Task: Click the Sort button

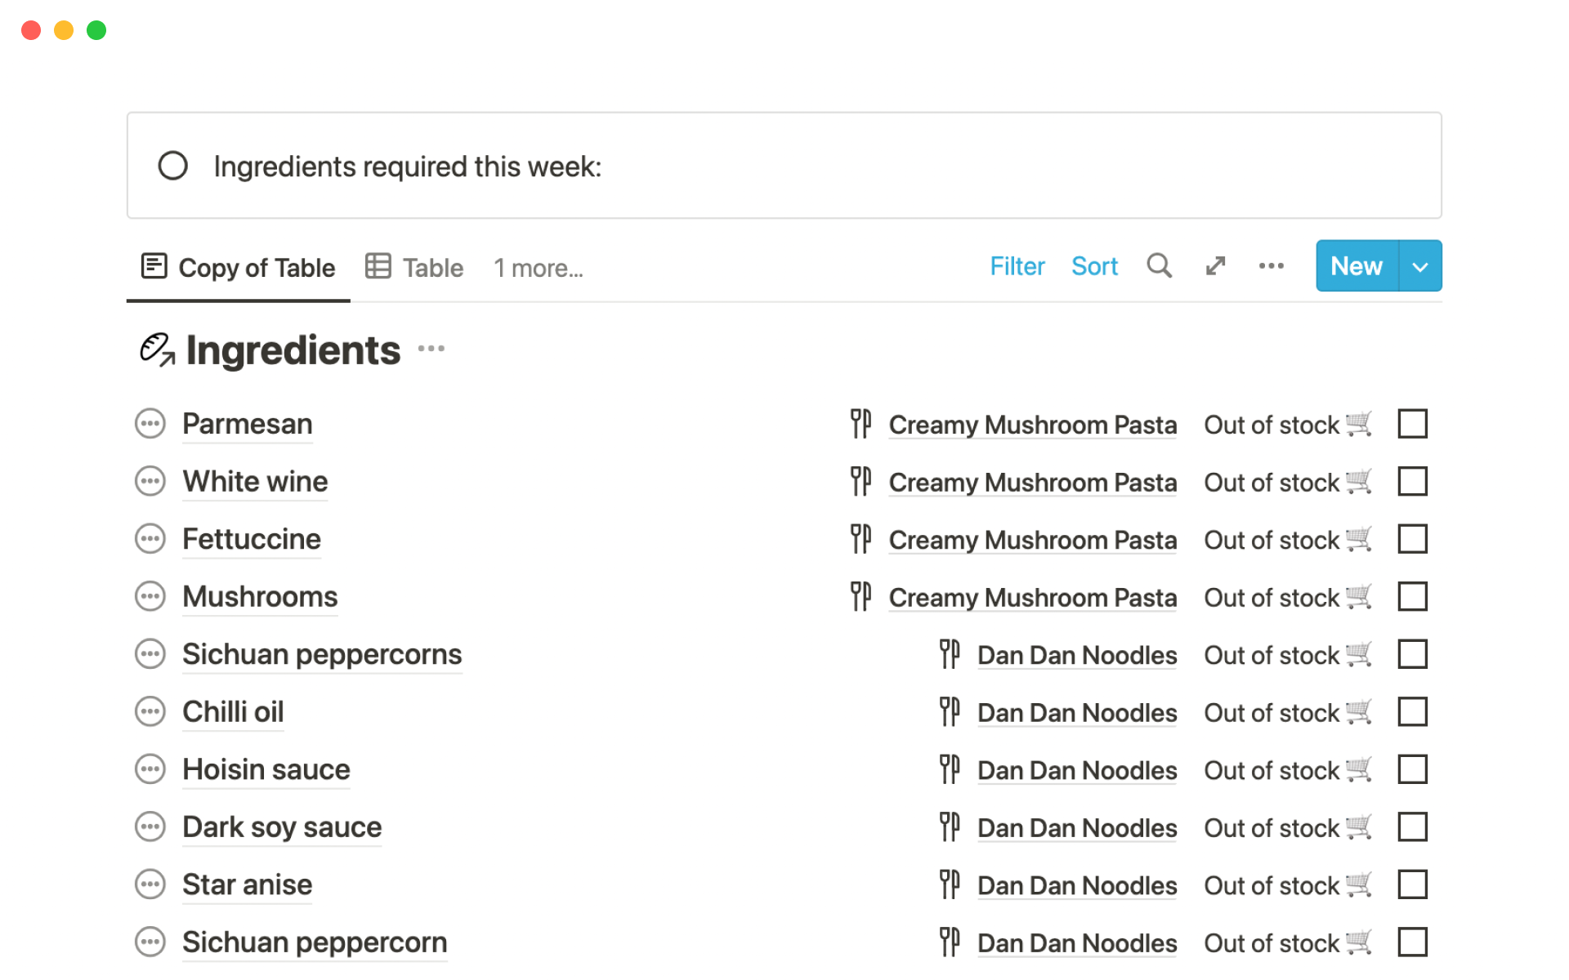Action: (1094, 266)
